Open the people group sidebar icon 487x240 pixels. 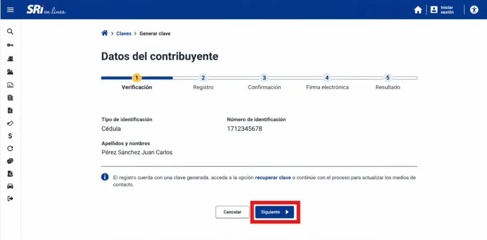(x=10, y=59)
